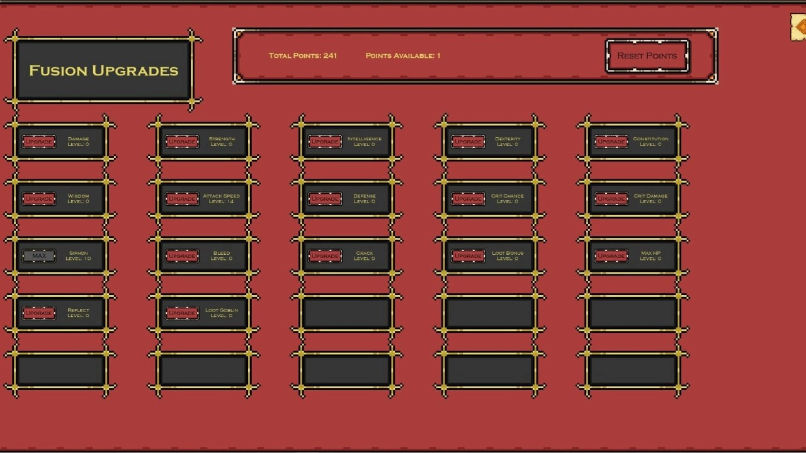Upgrade the Wisdom stat
Viewport: 806px width, 453px height.
point(39,199)
